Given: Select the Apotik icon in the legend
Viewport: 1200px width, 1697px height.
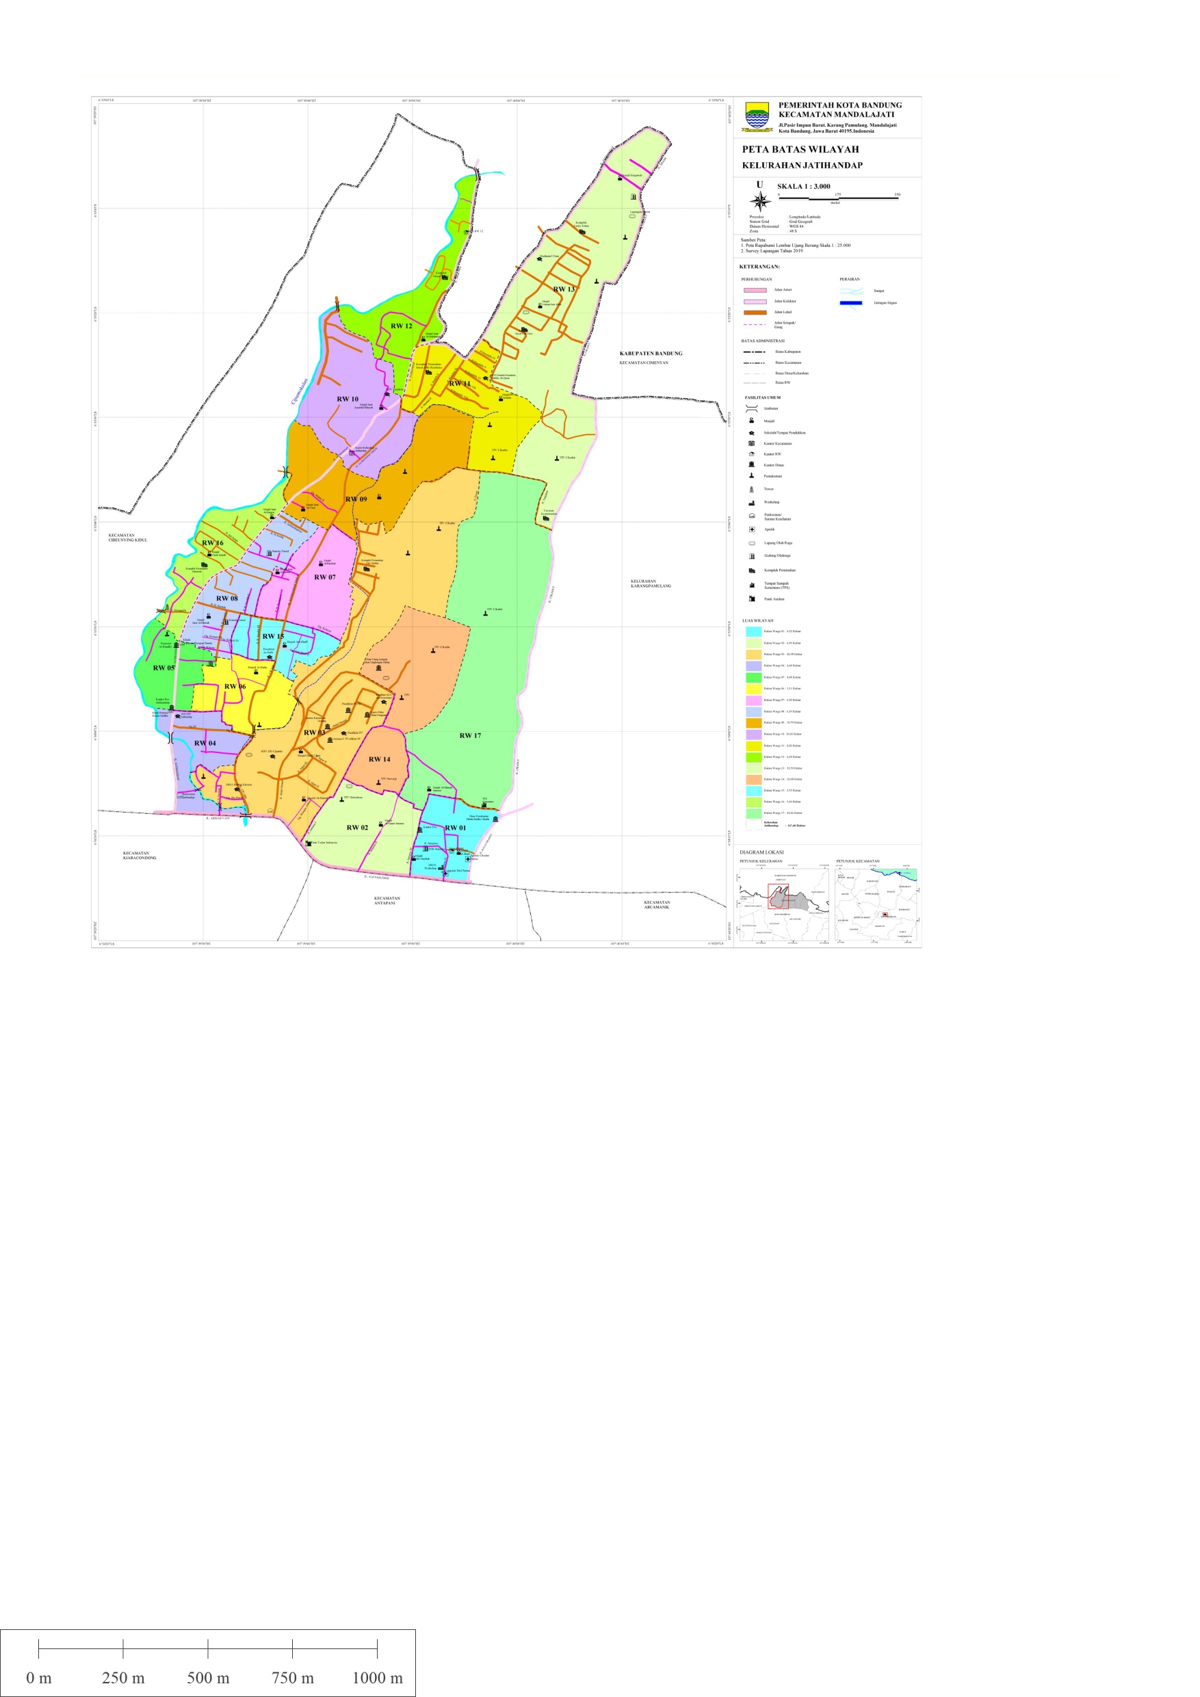Looking at the screenshot, I should tap(751, 529).
